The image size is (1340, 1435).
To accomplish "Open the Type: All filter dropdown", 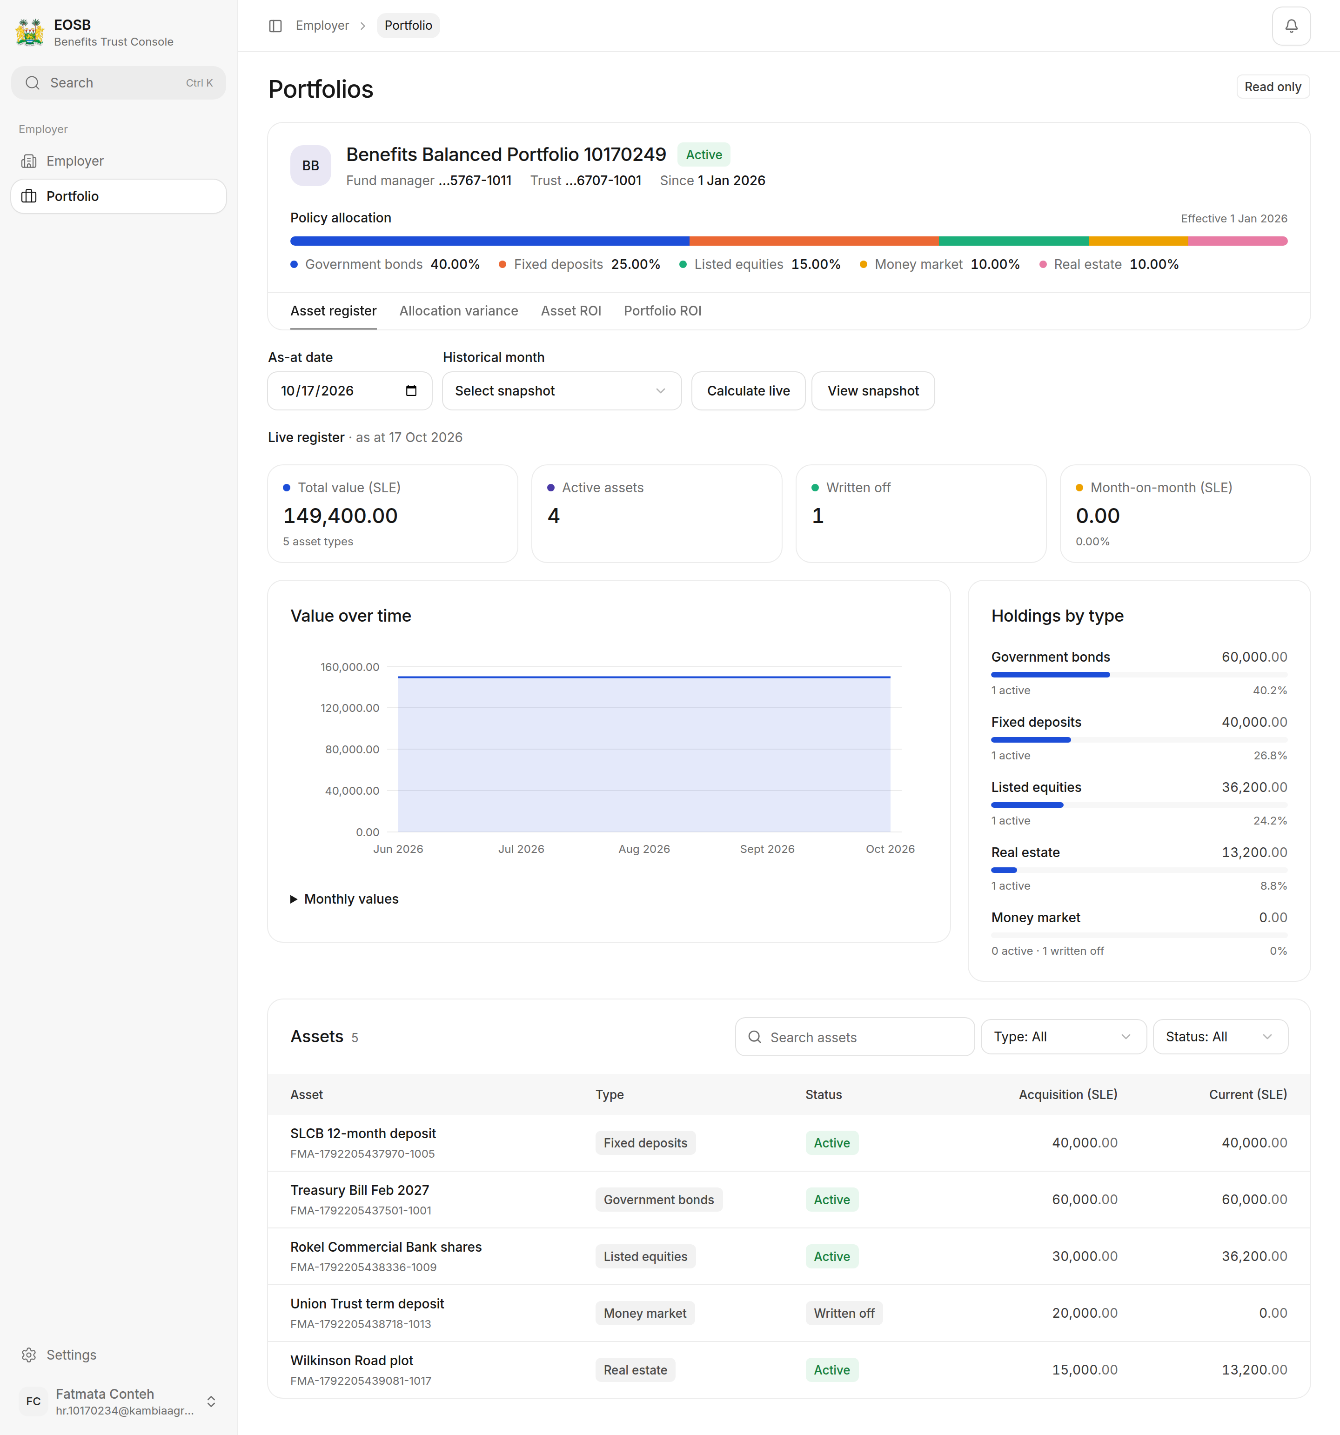I will (x=1063, y=1037).
